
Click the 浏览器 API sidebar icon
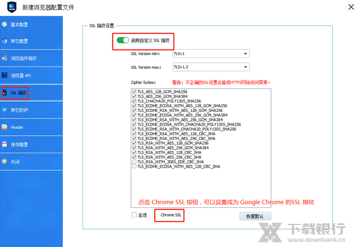coord(5,75)
